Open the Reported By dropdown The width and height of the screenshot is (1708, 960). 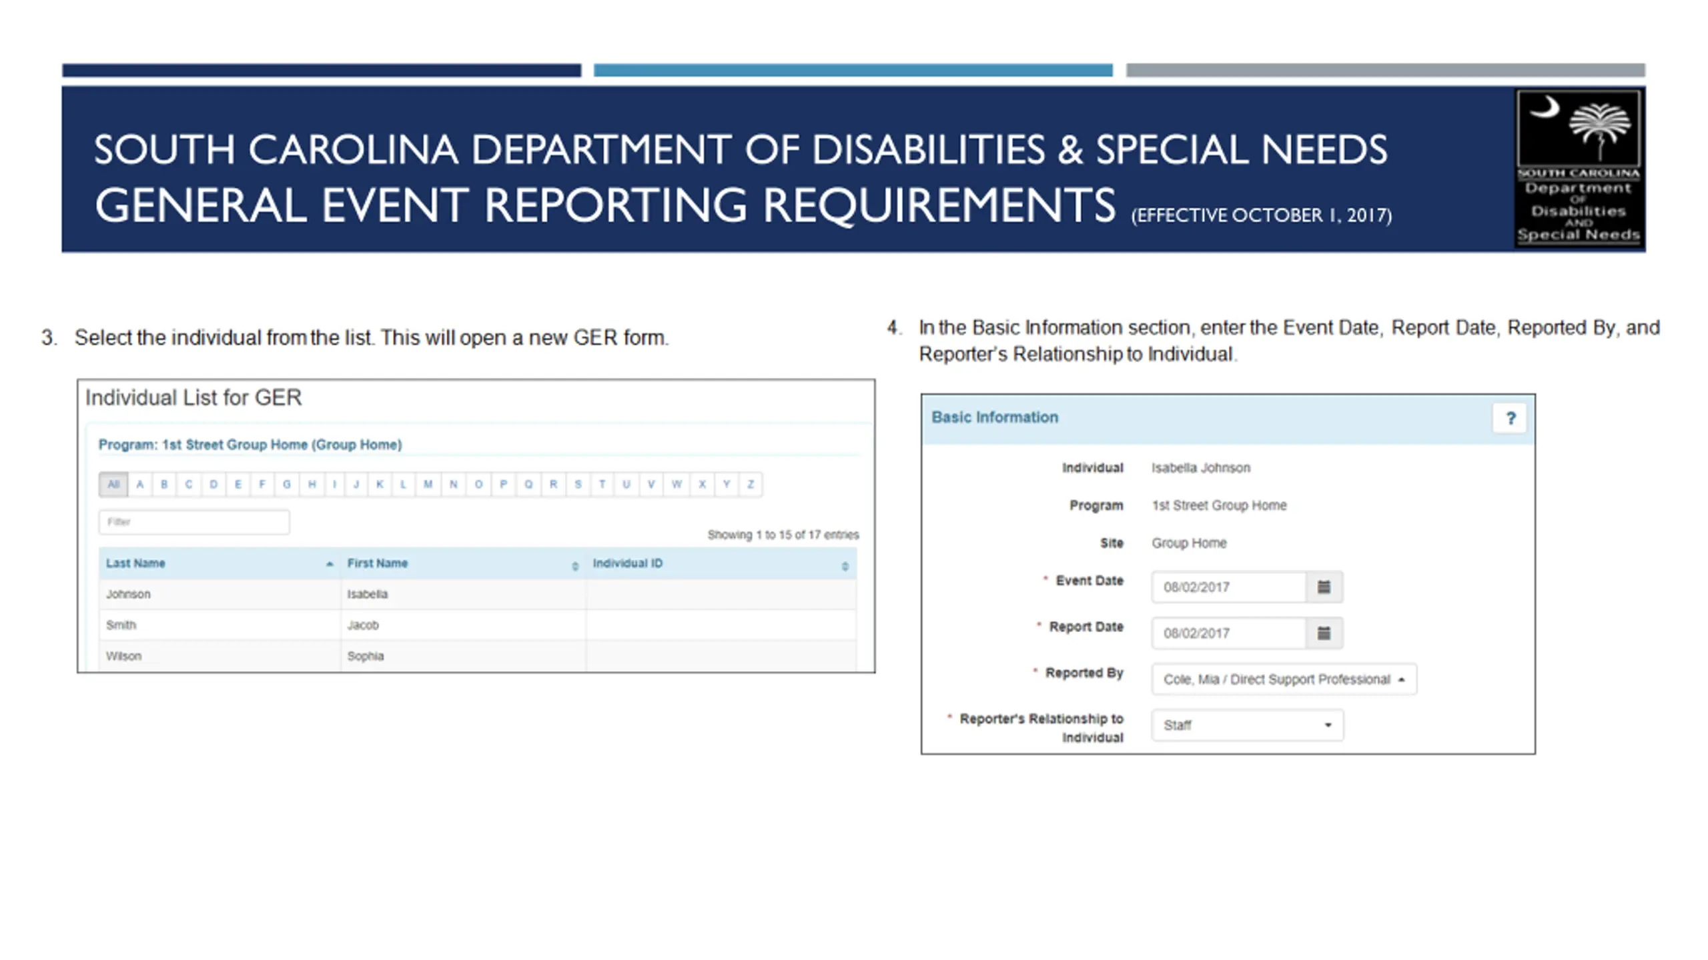(1283, 679)
